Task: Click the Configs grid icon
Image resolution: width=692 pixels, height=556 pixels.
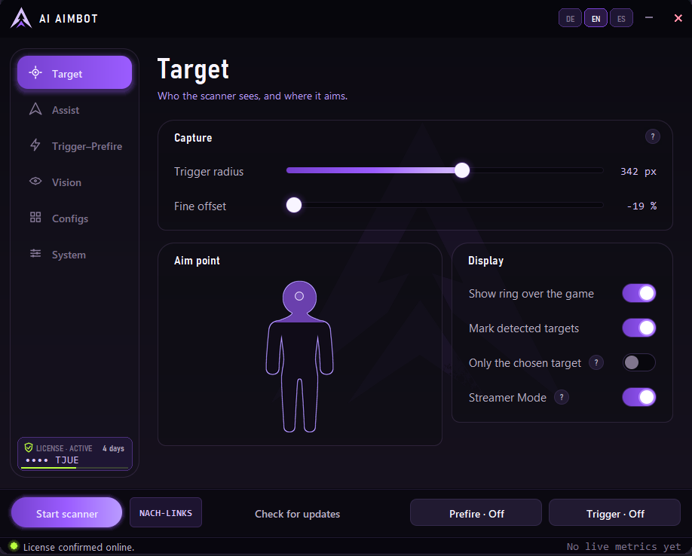Action: [x=35, y=218]
